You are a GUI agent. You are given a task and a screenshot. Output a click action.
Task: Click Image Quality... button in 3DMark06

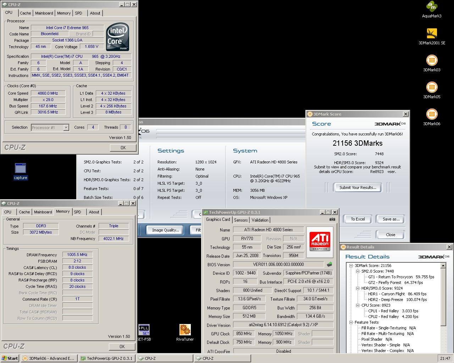165,230
